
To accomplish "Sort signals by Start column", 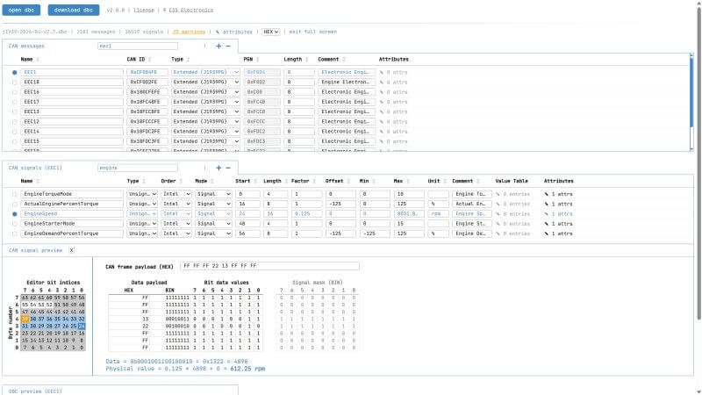I will click(246, 181).
